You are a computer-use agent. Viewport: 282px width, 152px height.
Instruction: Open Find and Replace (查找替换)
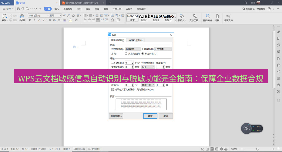point(208,18)
